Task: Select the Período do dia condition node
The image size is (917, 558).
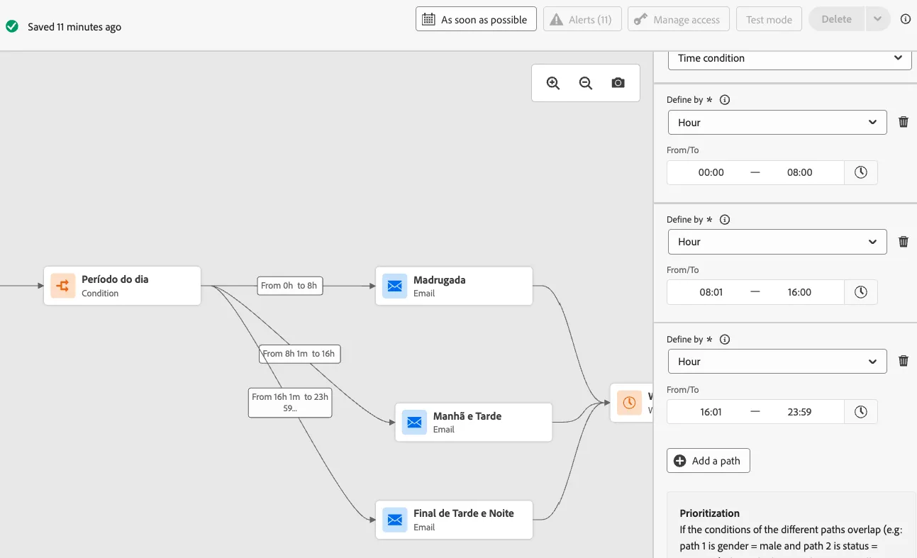Action: pos(122,286)
